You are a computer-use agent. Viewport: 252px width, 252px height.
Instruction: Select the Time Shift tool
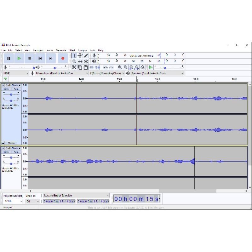click(x=80, y=61)
